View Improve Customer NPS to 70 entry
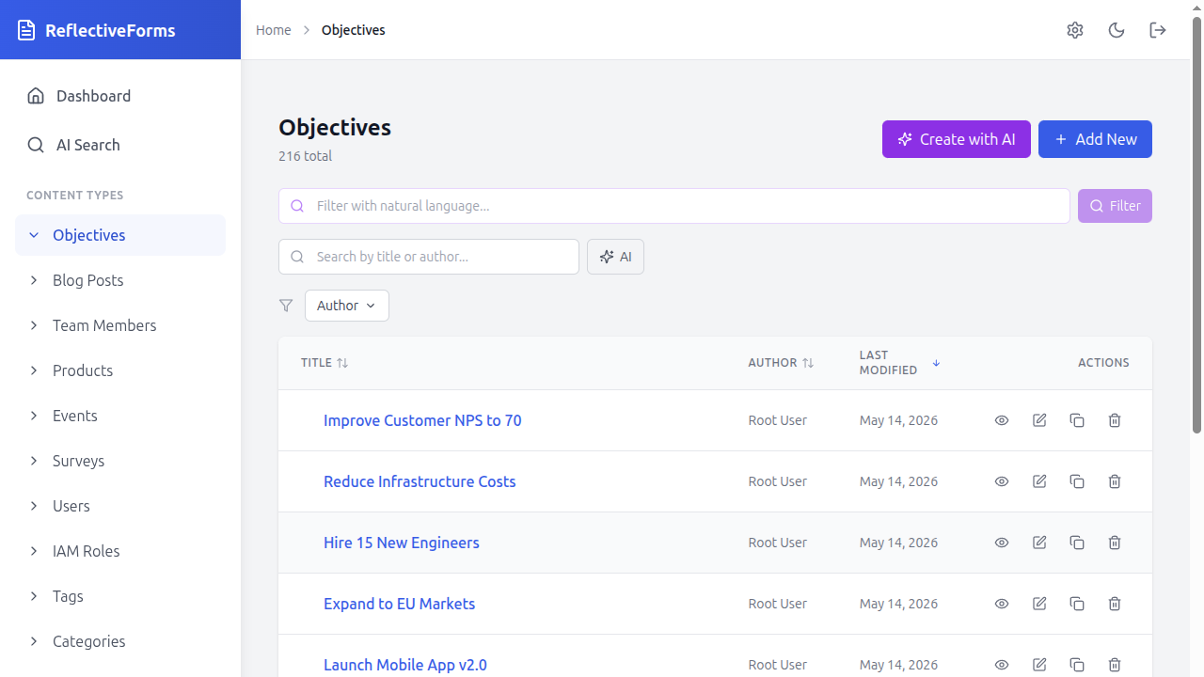 (x=1002, y=420)
